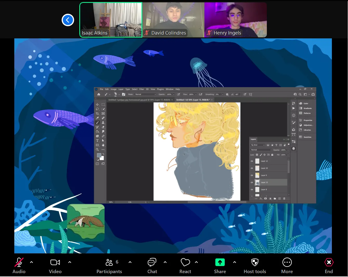
Task: Switch to the Layers panel tab
Action: click(x=253, y=139)
